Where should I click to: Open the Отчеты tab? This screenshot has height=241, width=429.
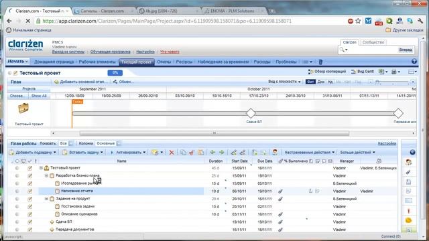(x=164, y=62)
